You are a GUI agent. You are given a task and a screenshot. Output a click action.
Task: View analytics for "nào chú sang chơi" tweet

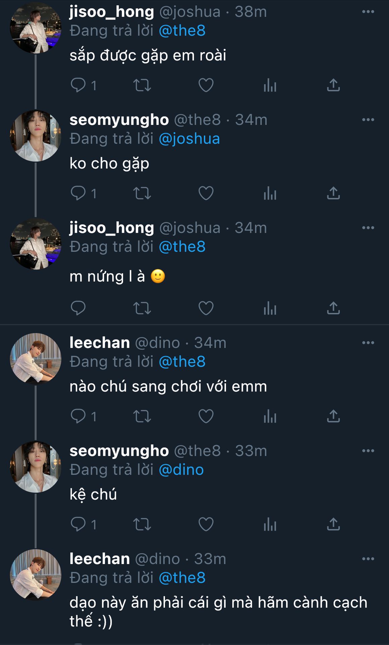pos(270,417)
